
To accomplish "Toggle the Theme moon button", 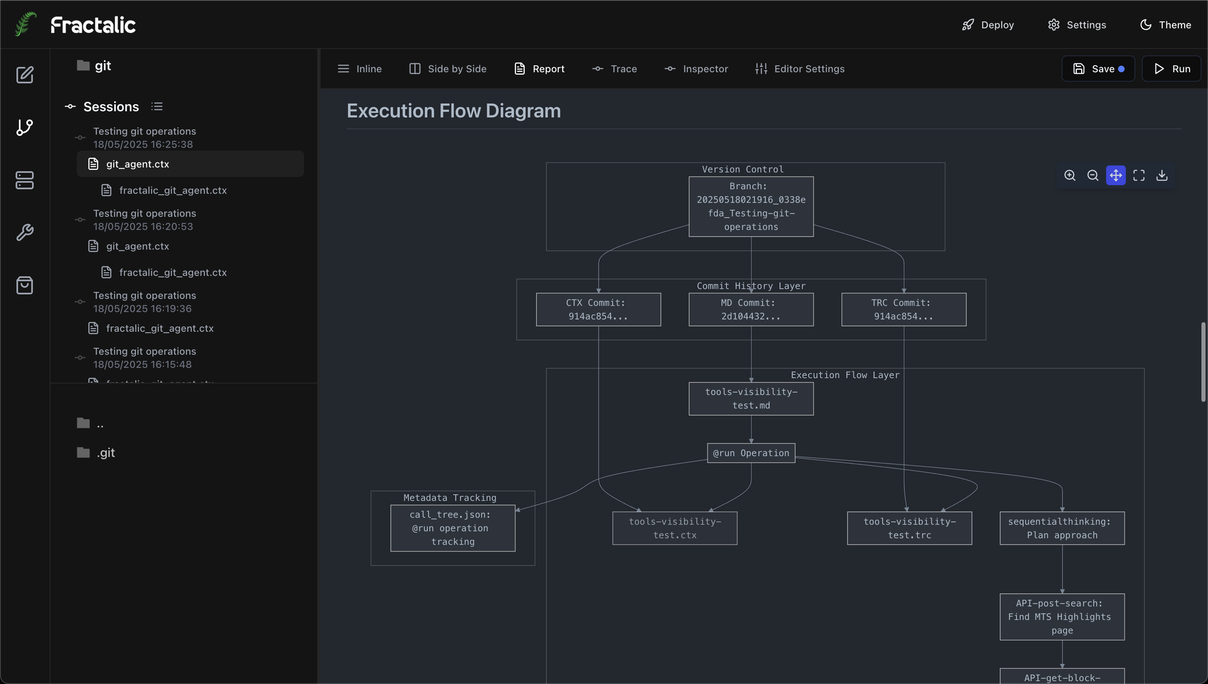I will coord(1165,25).
